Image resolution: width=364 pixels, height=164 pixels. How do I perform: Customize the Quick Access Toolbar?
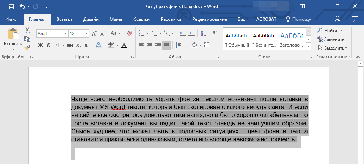click(x=46, y=7)
